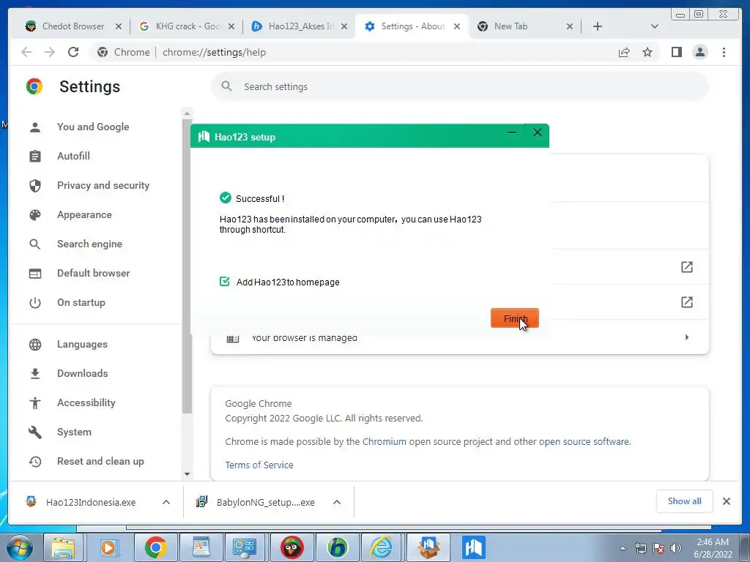The height and width of the screenshot is (562, 750).
Task: Switch to Hao123_Akses tab
Action: tap(301, 26)
